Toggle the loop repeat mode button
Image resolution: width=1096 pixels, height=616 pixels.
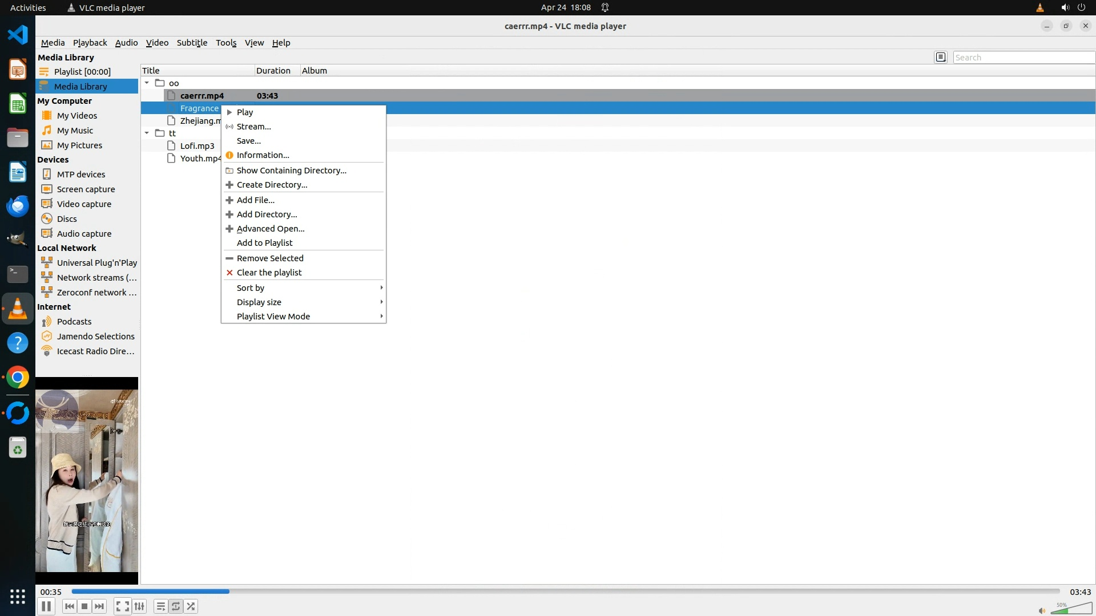176,606
